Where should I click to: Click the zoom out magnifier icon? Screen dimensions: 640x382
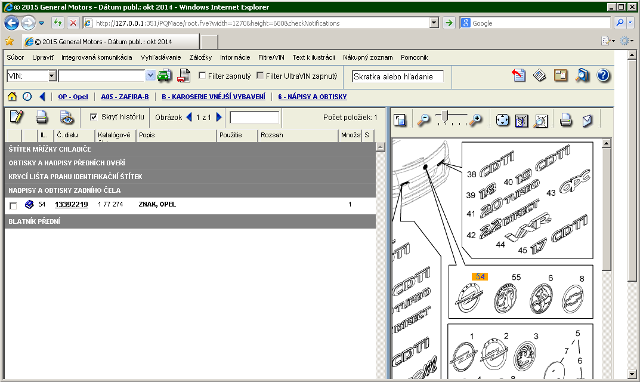(423, 119)
